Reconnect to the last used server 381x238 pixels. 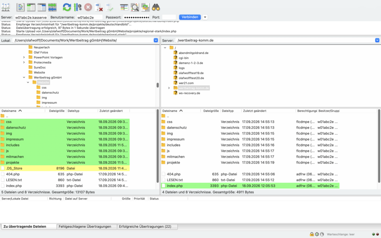pos(109,7)
